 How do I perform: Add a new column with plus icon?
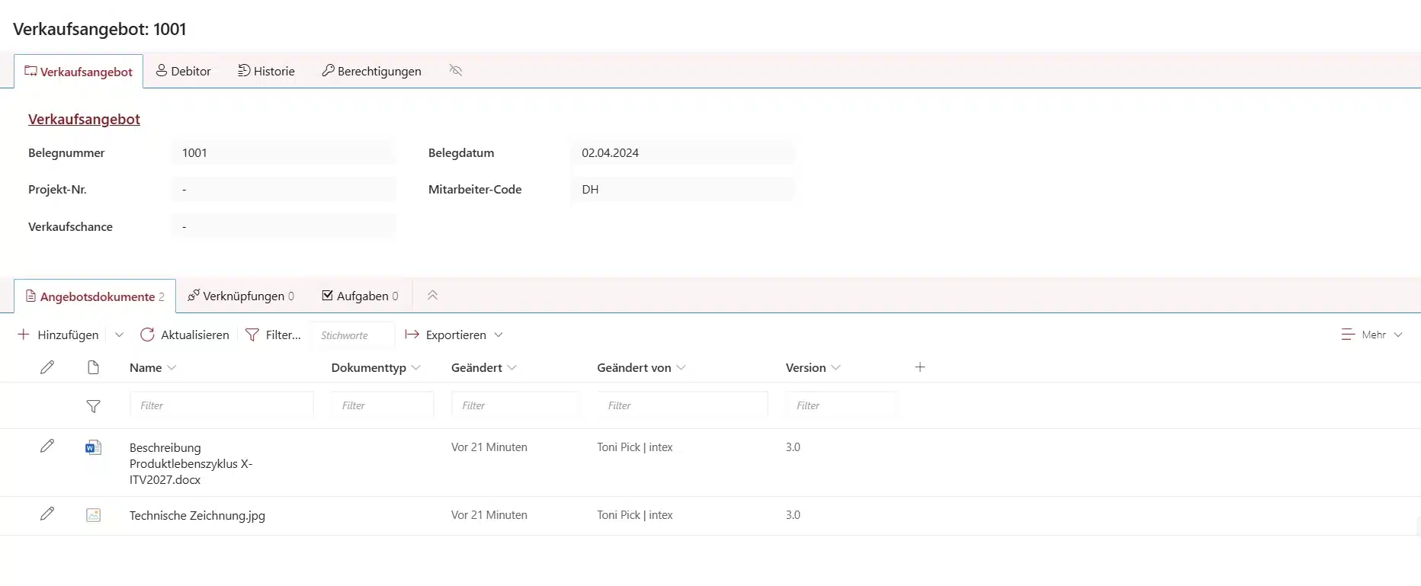[x=920, y=367]
